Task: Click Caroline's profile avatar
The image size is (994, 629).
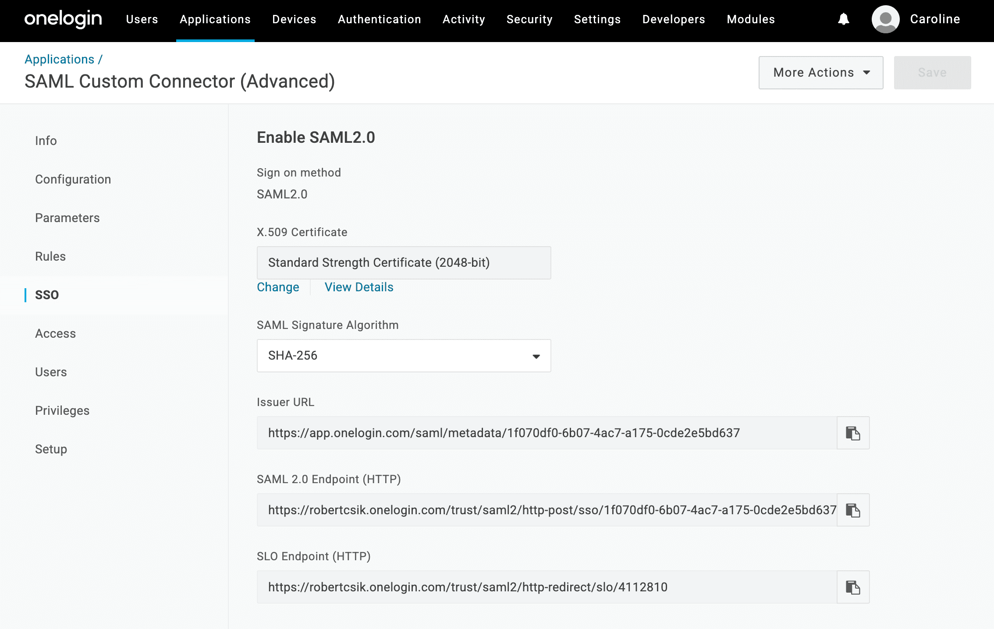Action: [885, 19]
